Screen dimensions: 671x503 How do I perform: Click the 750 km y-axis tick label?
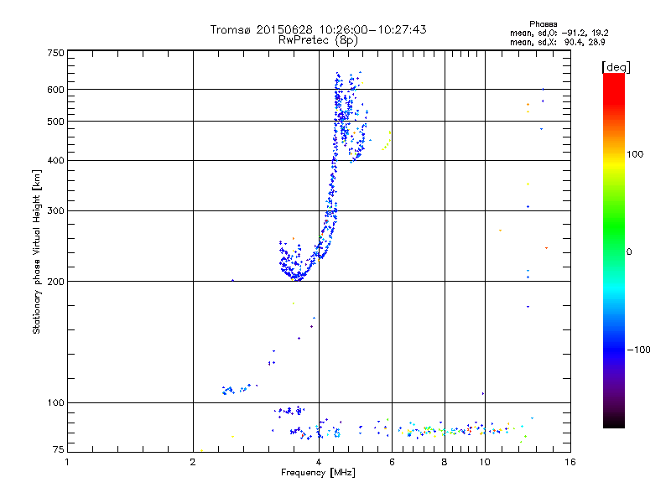point(55,53)
